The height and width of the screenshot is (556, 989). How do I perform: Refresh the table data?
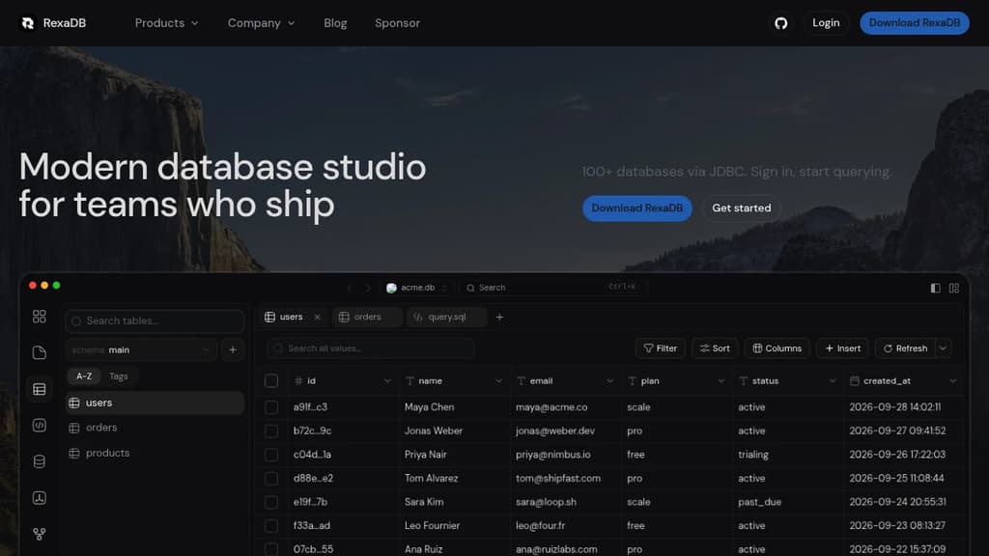coord(905,348)
